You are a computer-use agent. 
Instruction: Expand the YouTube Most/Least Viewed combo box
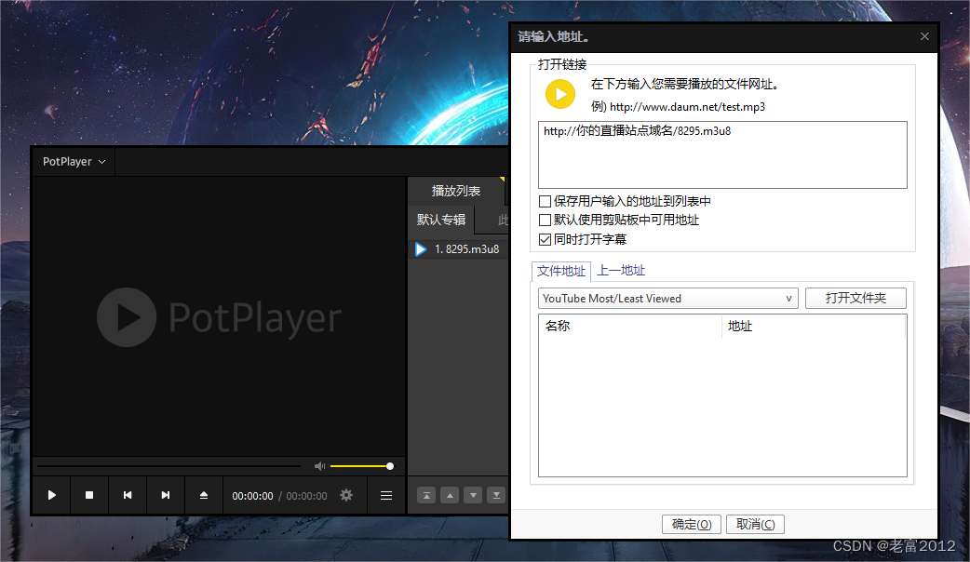click(x=668, y=299)
